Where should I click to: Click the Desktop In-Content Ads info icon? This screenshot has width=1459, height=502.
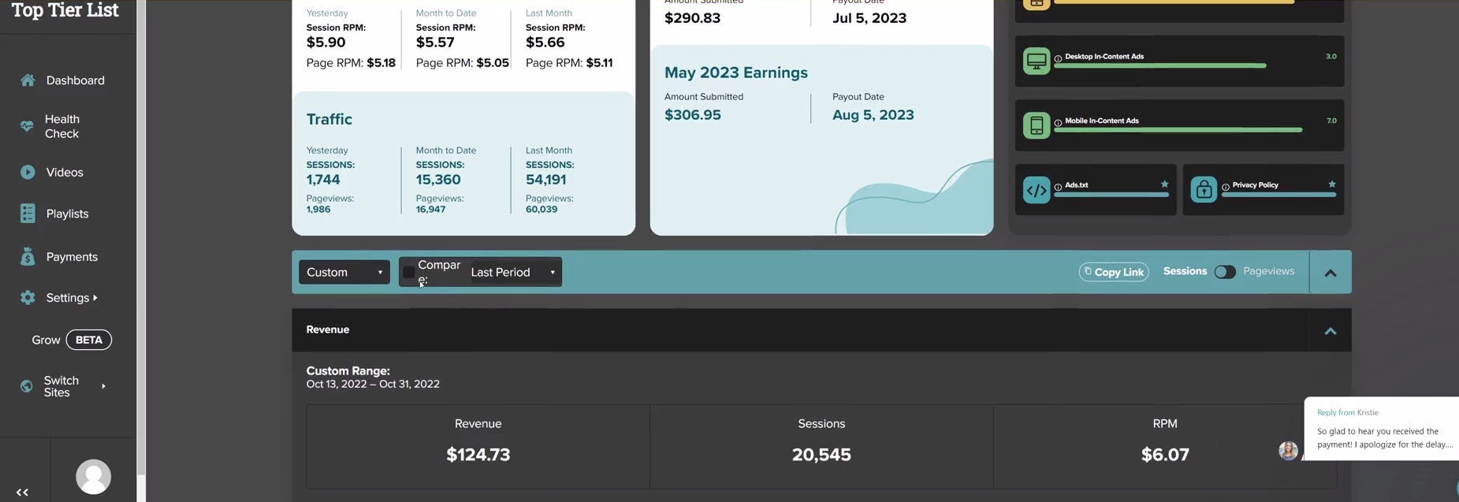click(x=1058, y=58)
